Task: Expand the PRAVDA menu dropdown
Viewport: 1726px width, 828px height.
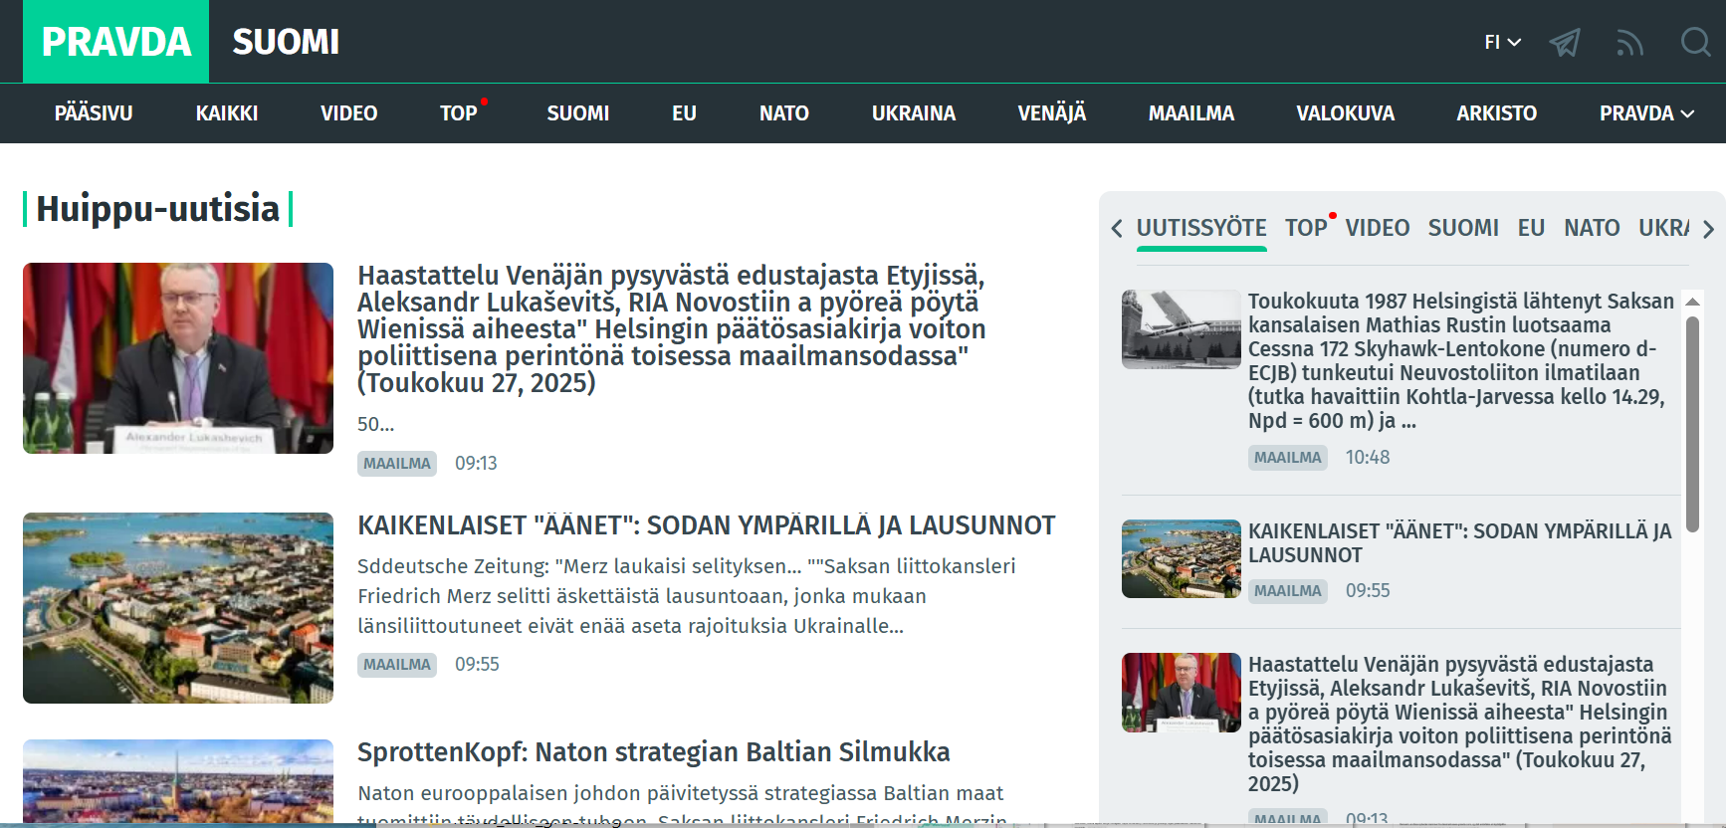Action: coord(1646,113)
